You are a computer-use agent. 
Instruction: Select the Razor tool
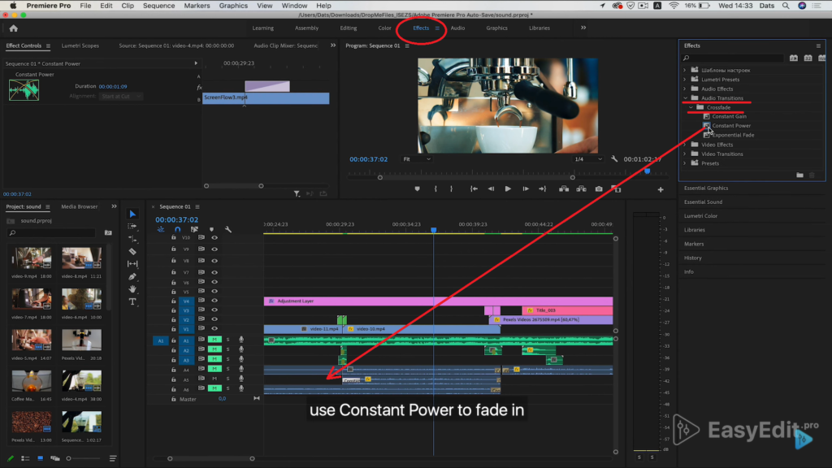[x=132, y=252]
